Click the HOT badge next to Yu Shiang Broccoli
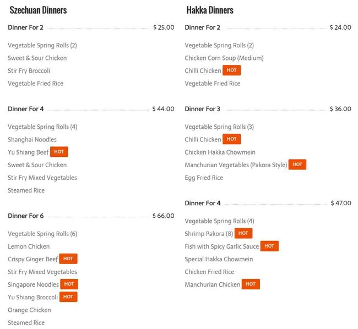The height and width of the screenshot is (329, 358). point(68,297)
